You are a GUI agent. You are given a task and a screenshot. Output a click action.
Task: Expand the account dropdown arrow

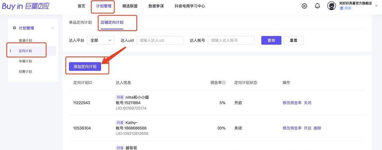[376, 6]
